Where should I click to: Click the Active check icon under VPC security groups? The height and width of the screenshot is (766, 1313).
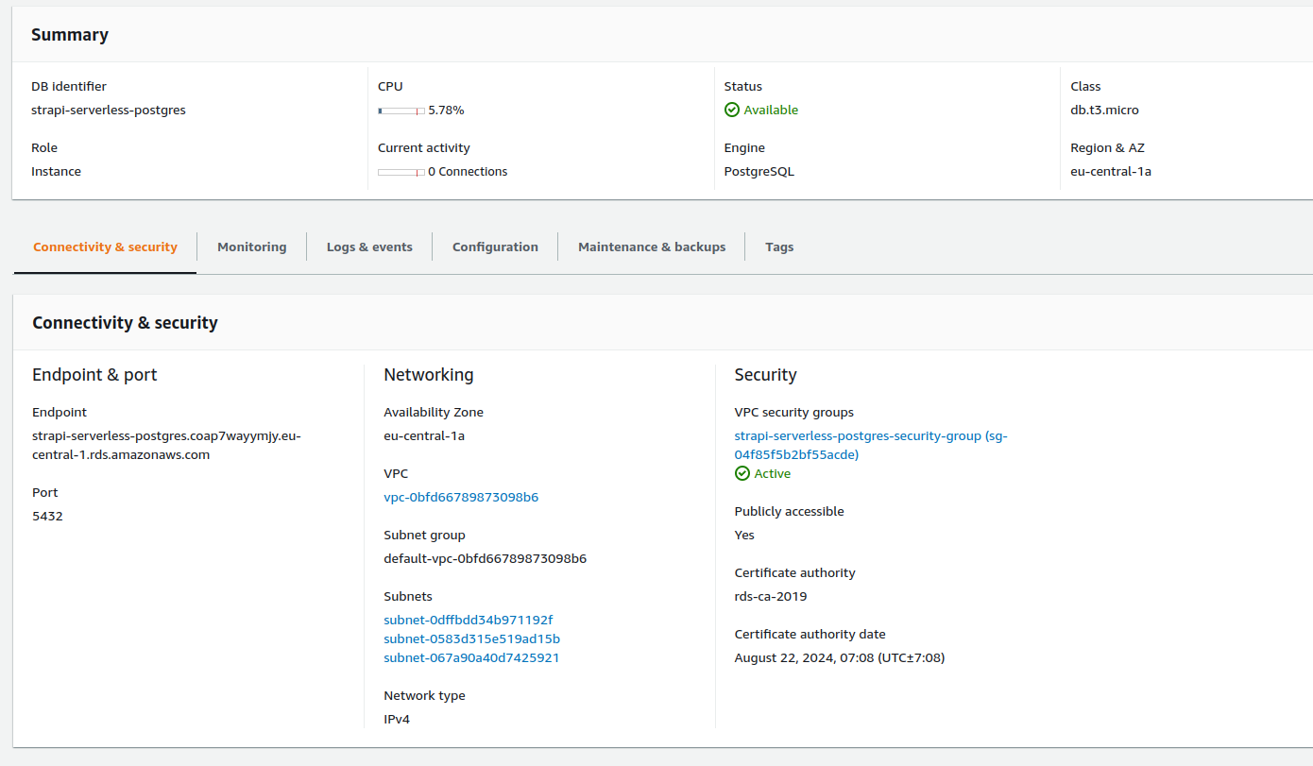coord(742,473)
